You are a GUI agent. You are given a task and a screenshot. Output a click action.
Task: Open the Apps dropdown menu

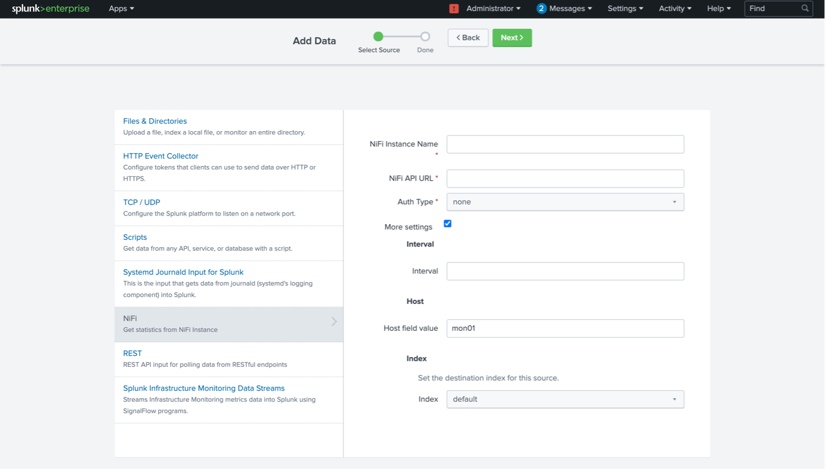tap(121, 9)
